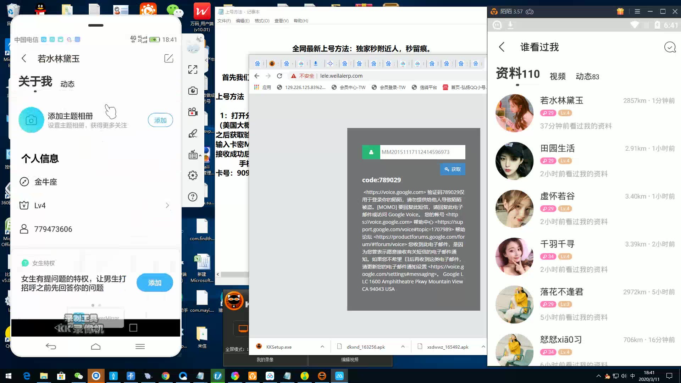681x383 pixels.
Task: Open settings gear in mirror sidebar
Action: (193, 175)
